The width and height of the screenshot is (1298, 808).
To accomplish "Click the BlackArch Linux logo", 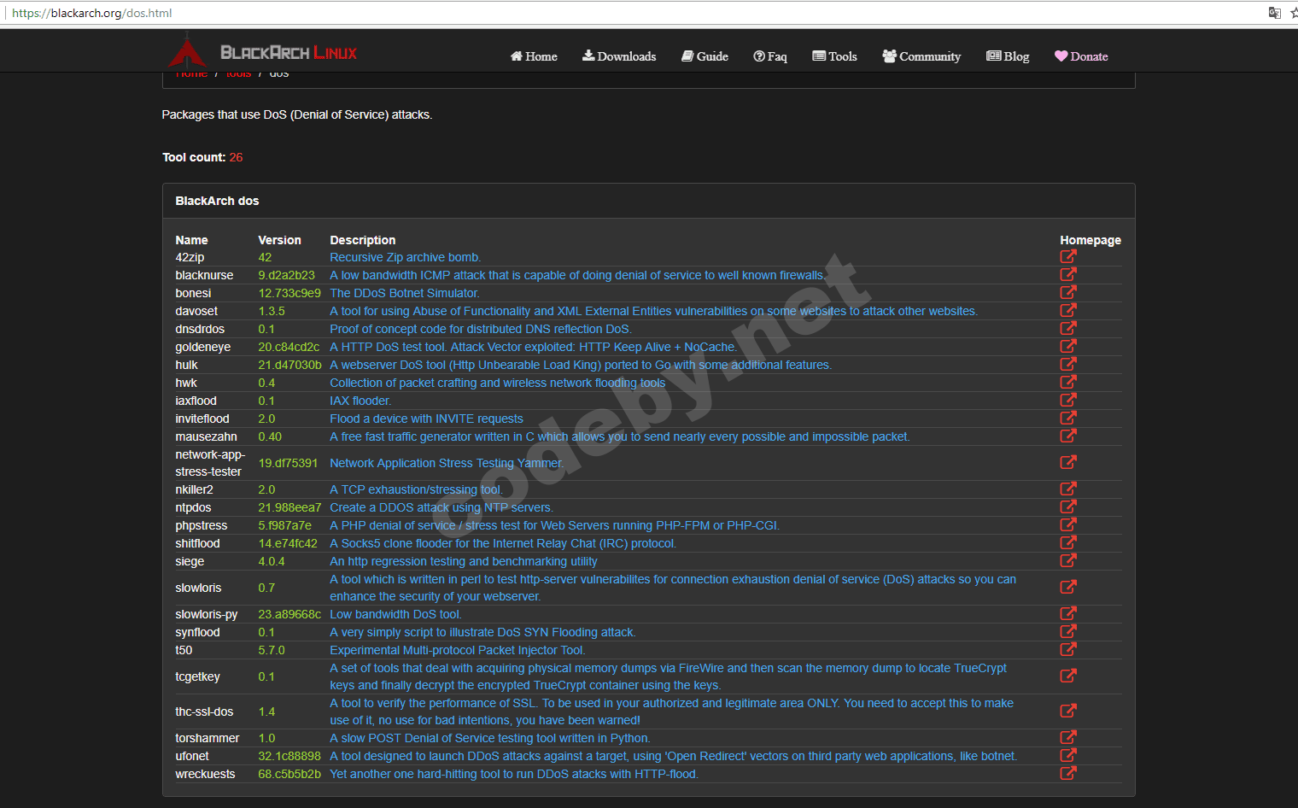I will 187,50.
